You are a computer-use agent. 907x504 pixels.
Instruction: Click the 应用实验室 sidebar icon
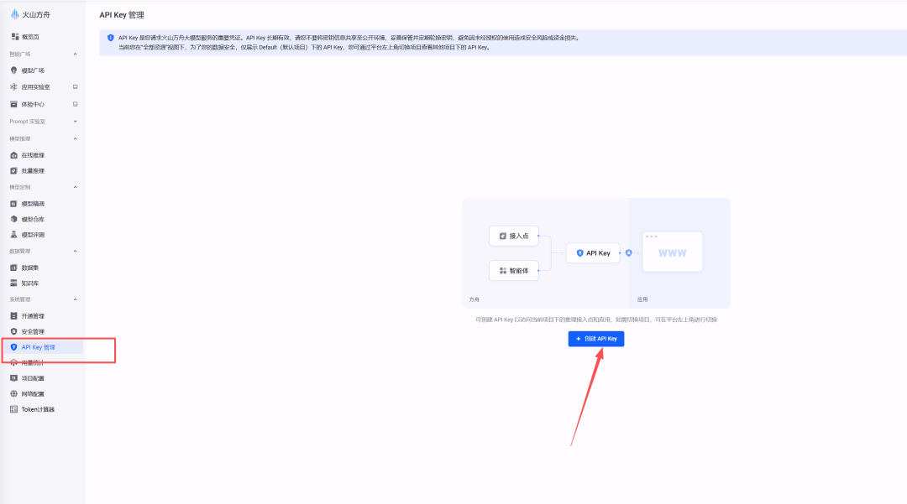(x=13, y=86)
